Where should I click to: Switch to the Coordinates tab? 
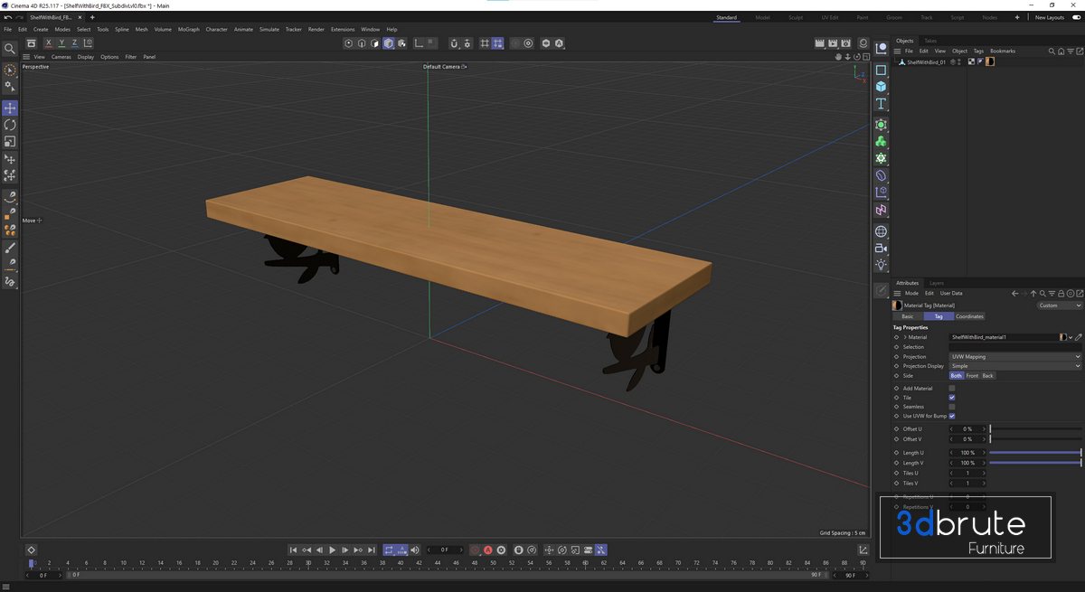[x=969, y=316]
